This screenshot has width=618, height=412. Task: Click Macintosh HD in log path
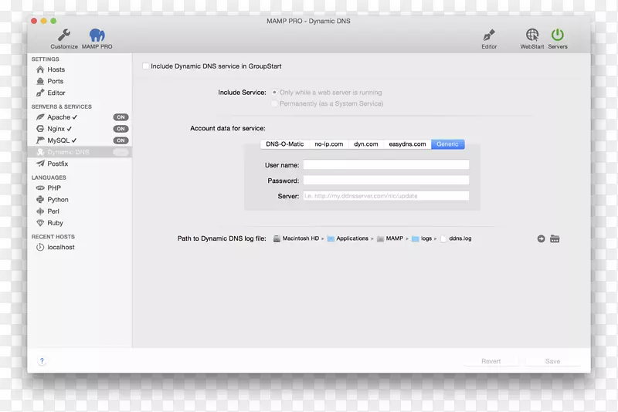click(x=297, y=238)
